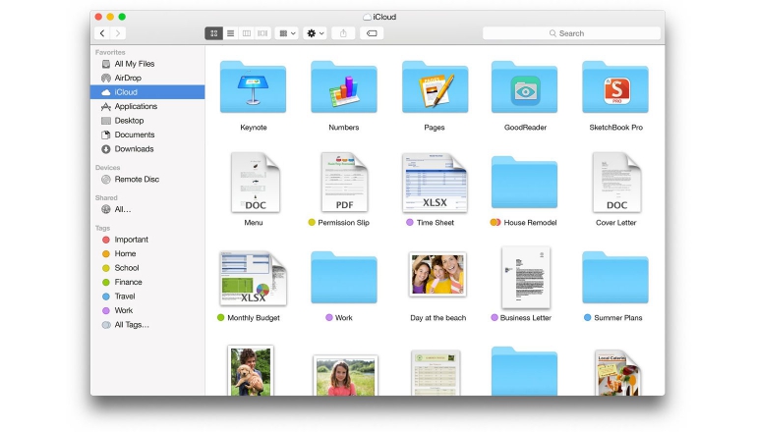Click the Edit Tags toolbar button
This screenshot has height=432, width=757.
tap(373, 33)
